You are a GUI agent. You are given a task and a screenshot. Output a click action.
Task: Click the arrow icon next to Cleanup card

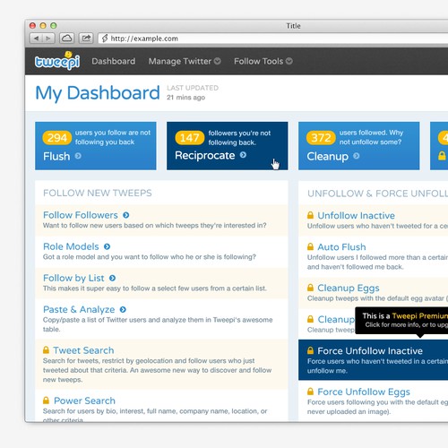357,156
